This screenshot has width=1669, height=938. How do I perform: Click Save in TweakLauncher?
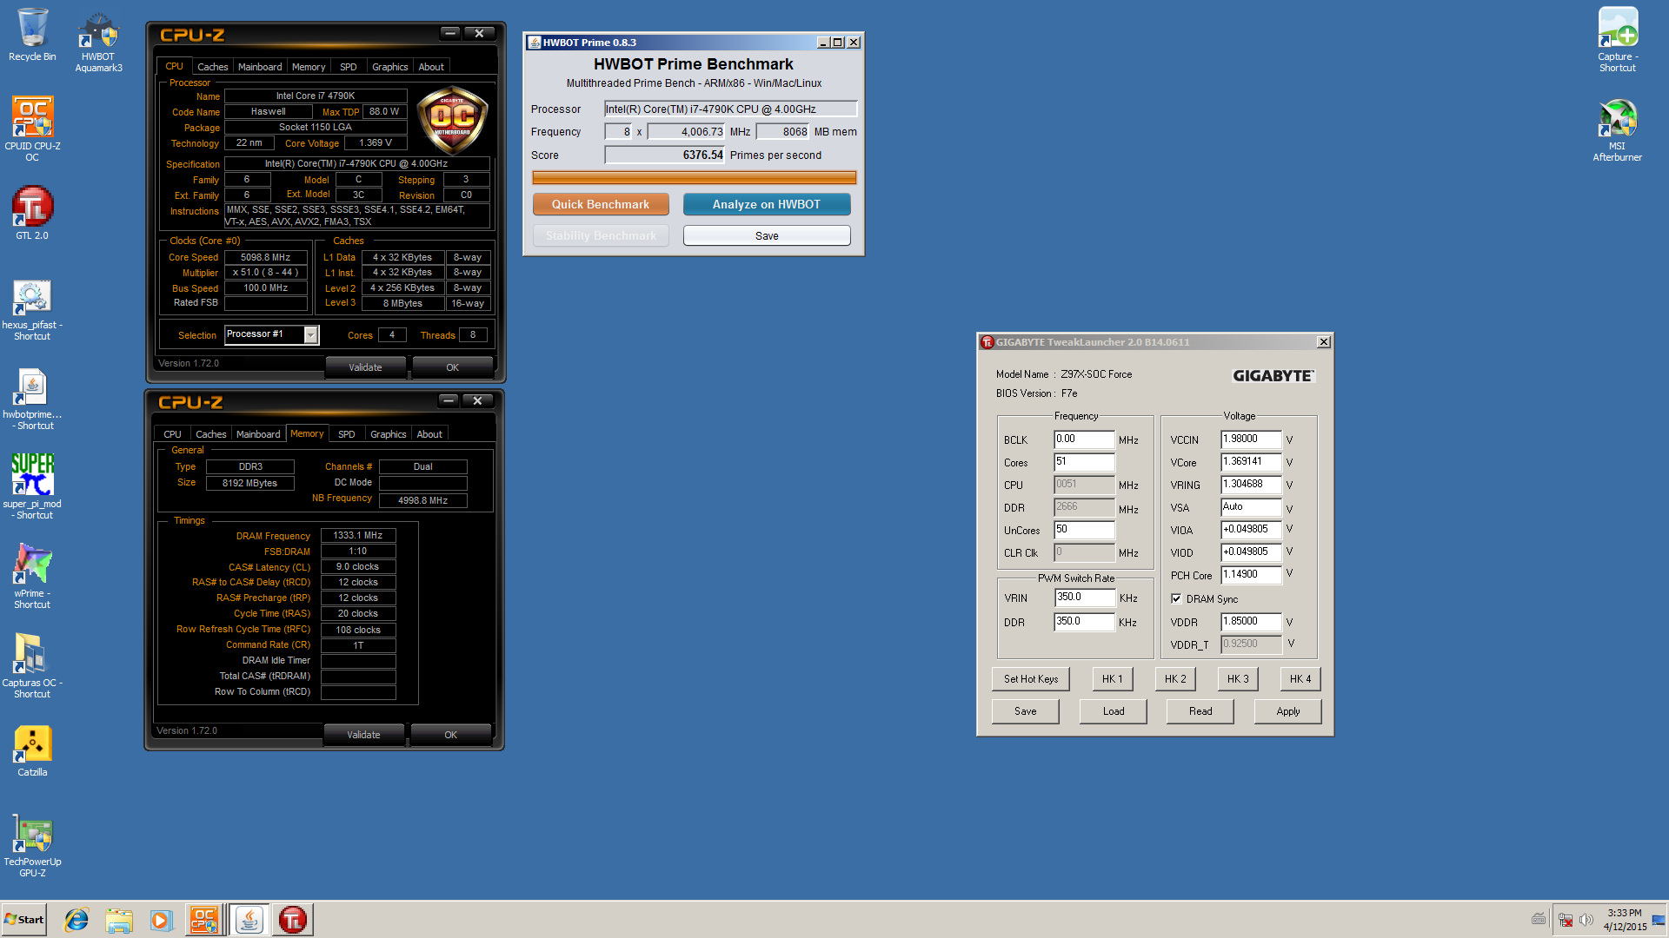click(1026, 711)
